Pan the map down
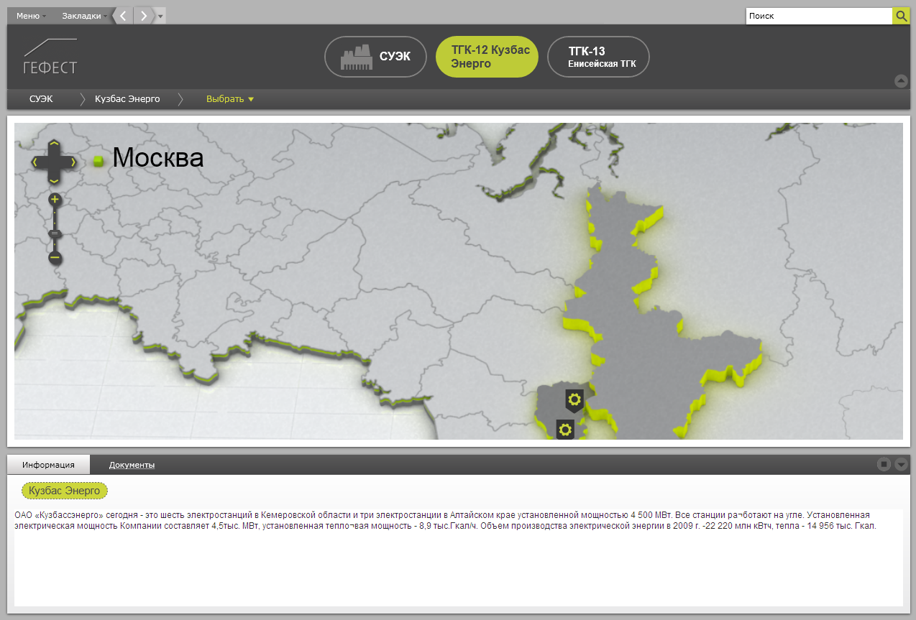The width and height of the screenshot is (916, 620). click(x=54, y=180)
